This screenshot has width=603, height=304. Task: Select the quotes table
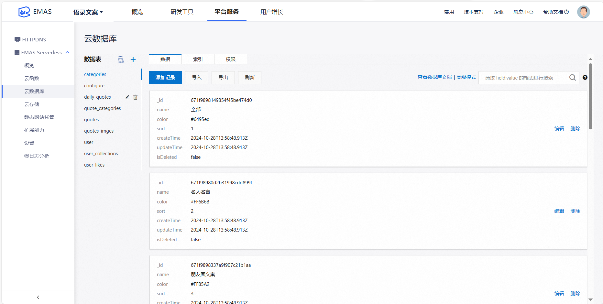[x=91, y=120]
